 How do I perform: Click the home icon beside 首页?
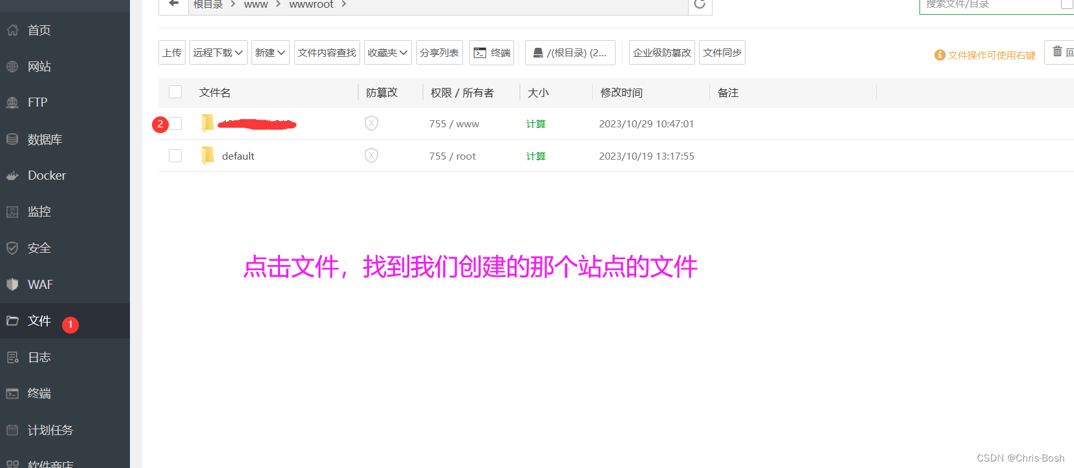[x=12, y=30]
